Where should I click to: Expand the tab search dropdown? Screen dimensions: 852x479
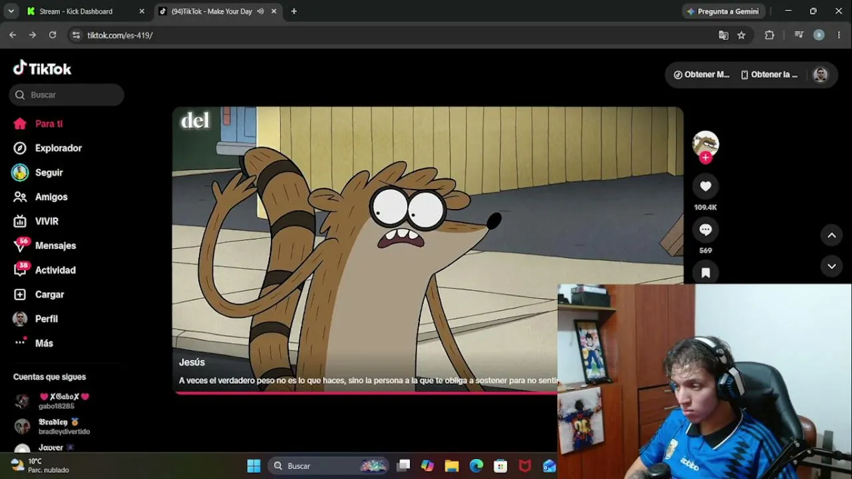[11, 11]
